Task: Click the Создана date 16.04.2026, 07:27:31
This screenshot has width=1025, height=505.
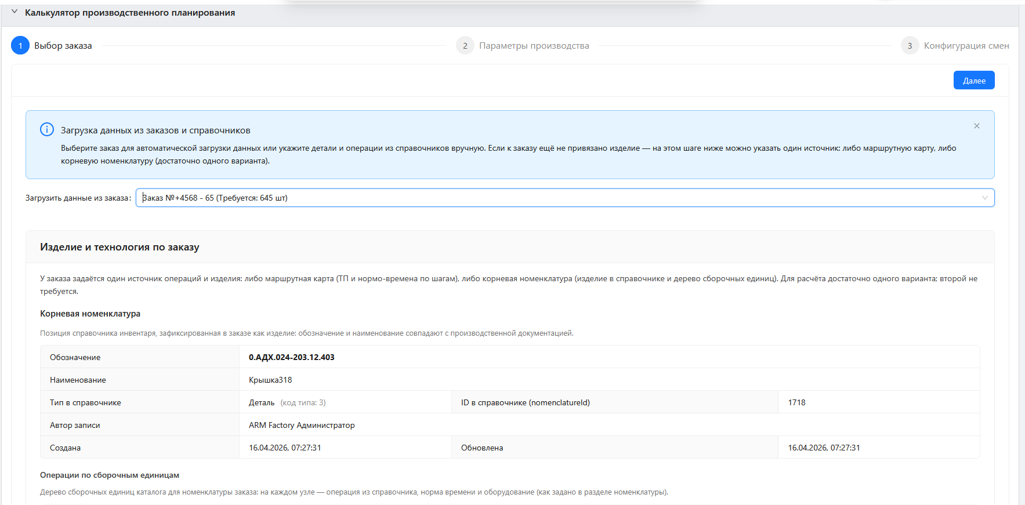Action: (285, 448)
